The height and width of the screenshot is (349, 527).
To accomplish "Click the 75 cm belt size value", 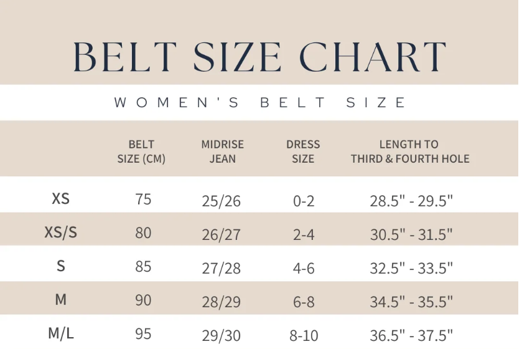I will (143, 199).
